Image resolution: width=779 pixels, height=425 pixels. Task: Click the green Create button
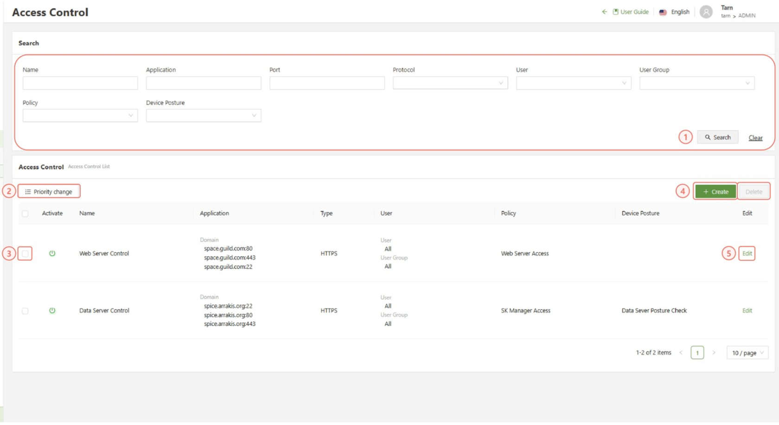715,191
